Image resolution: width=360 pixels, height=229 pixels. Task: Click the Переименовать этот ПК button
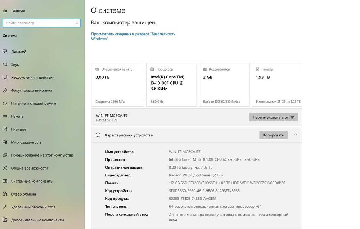[274, 117]
